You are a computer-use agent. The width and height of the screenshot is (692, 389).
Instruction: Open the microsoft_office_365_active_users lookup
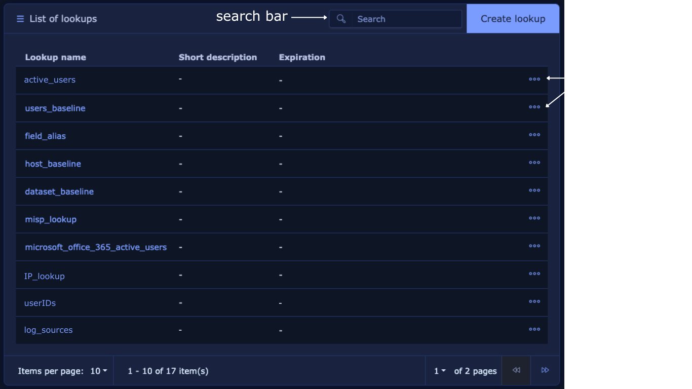96,248
